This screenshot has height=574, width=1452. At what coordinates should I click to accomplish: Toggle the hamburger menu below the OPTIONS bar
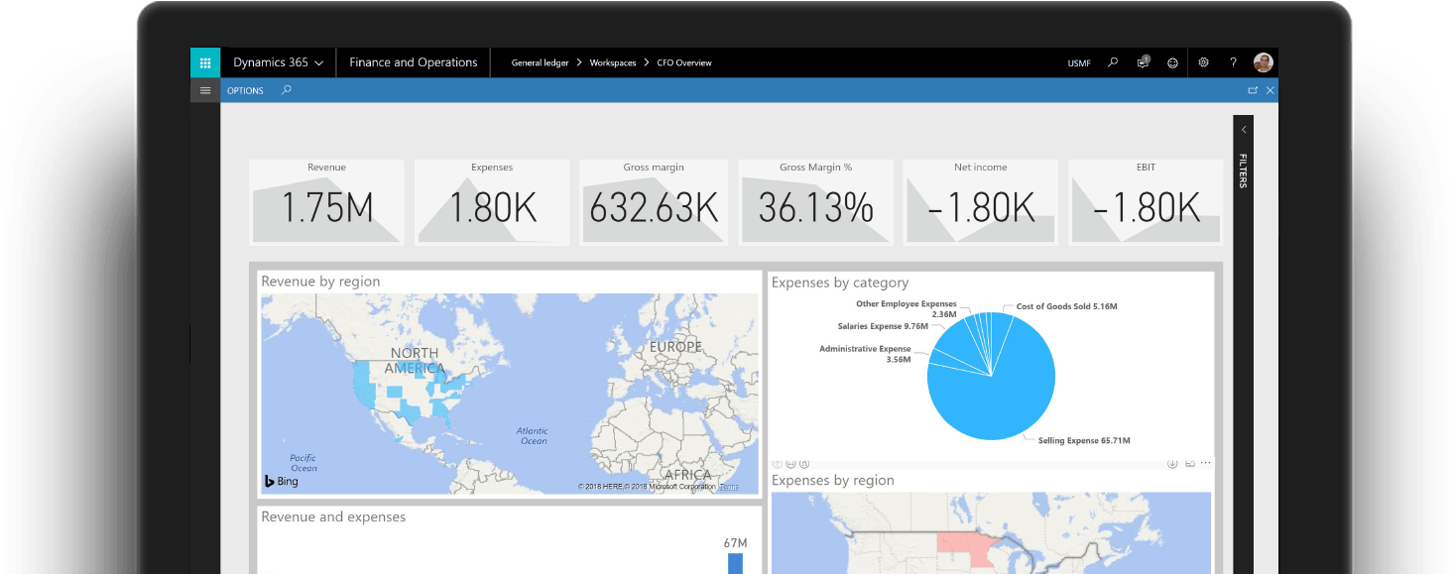205,90
